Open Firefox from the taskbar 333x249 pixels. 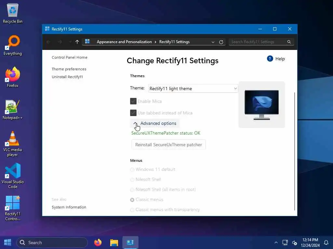tap(98, 243)
